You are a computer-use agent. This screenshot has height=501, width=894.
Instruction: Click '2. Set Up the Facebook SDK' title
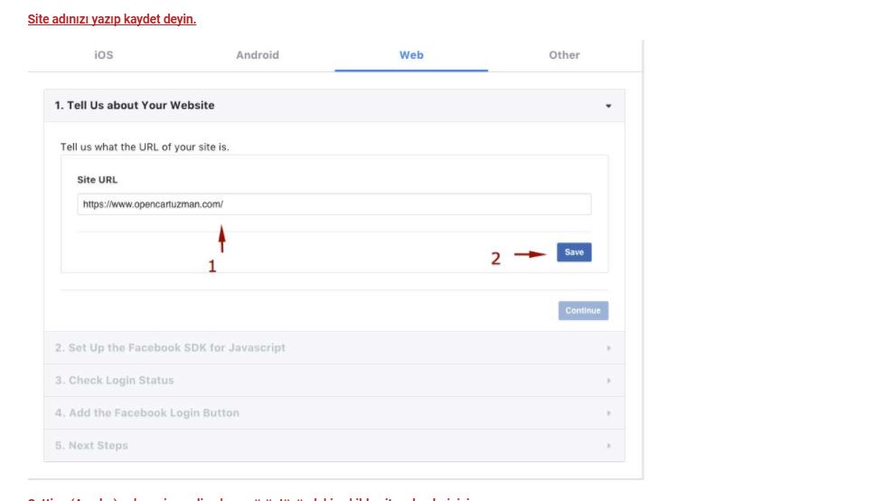point(170,348)
